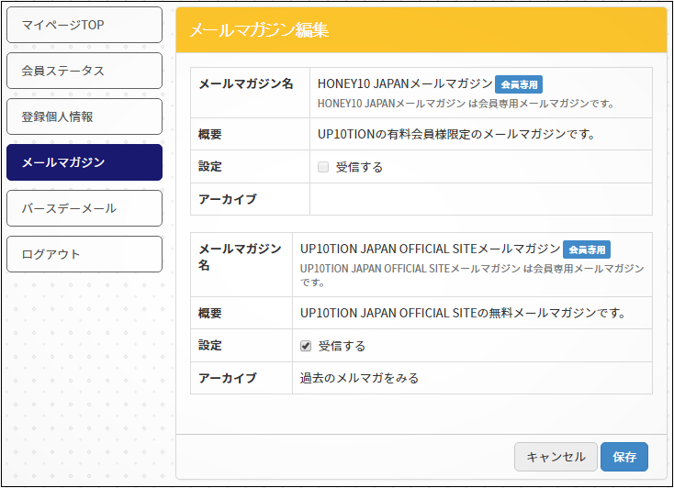Select the メールマガジン sidebar item

pos(84,162)
